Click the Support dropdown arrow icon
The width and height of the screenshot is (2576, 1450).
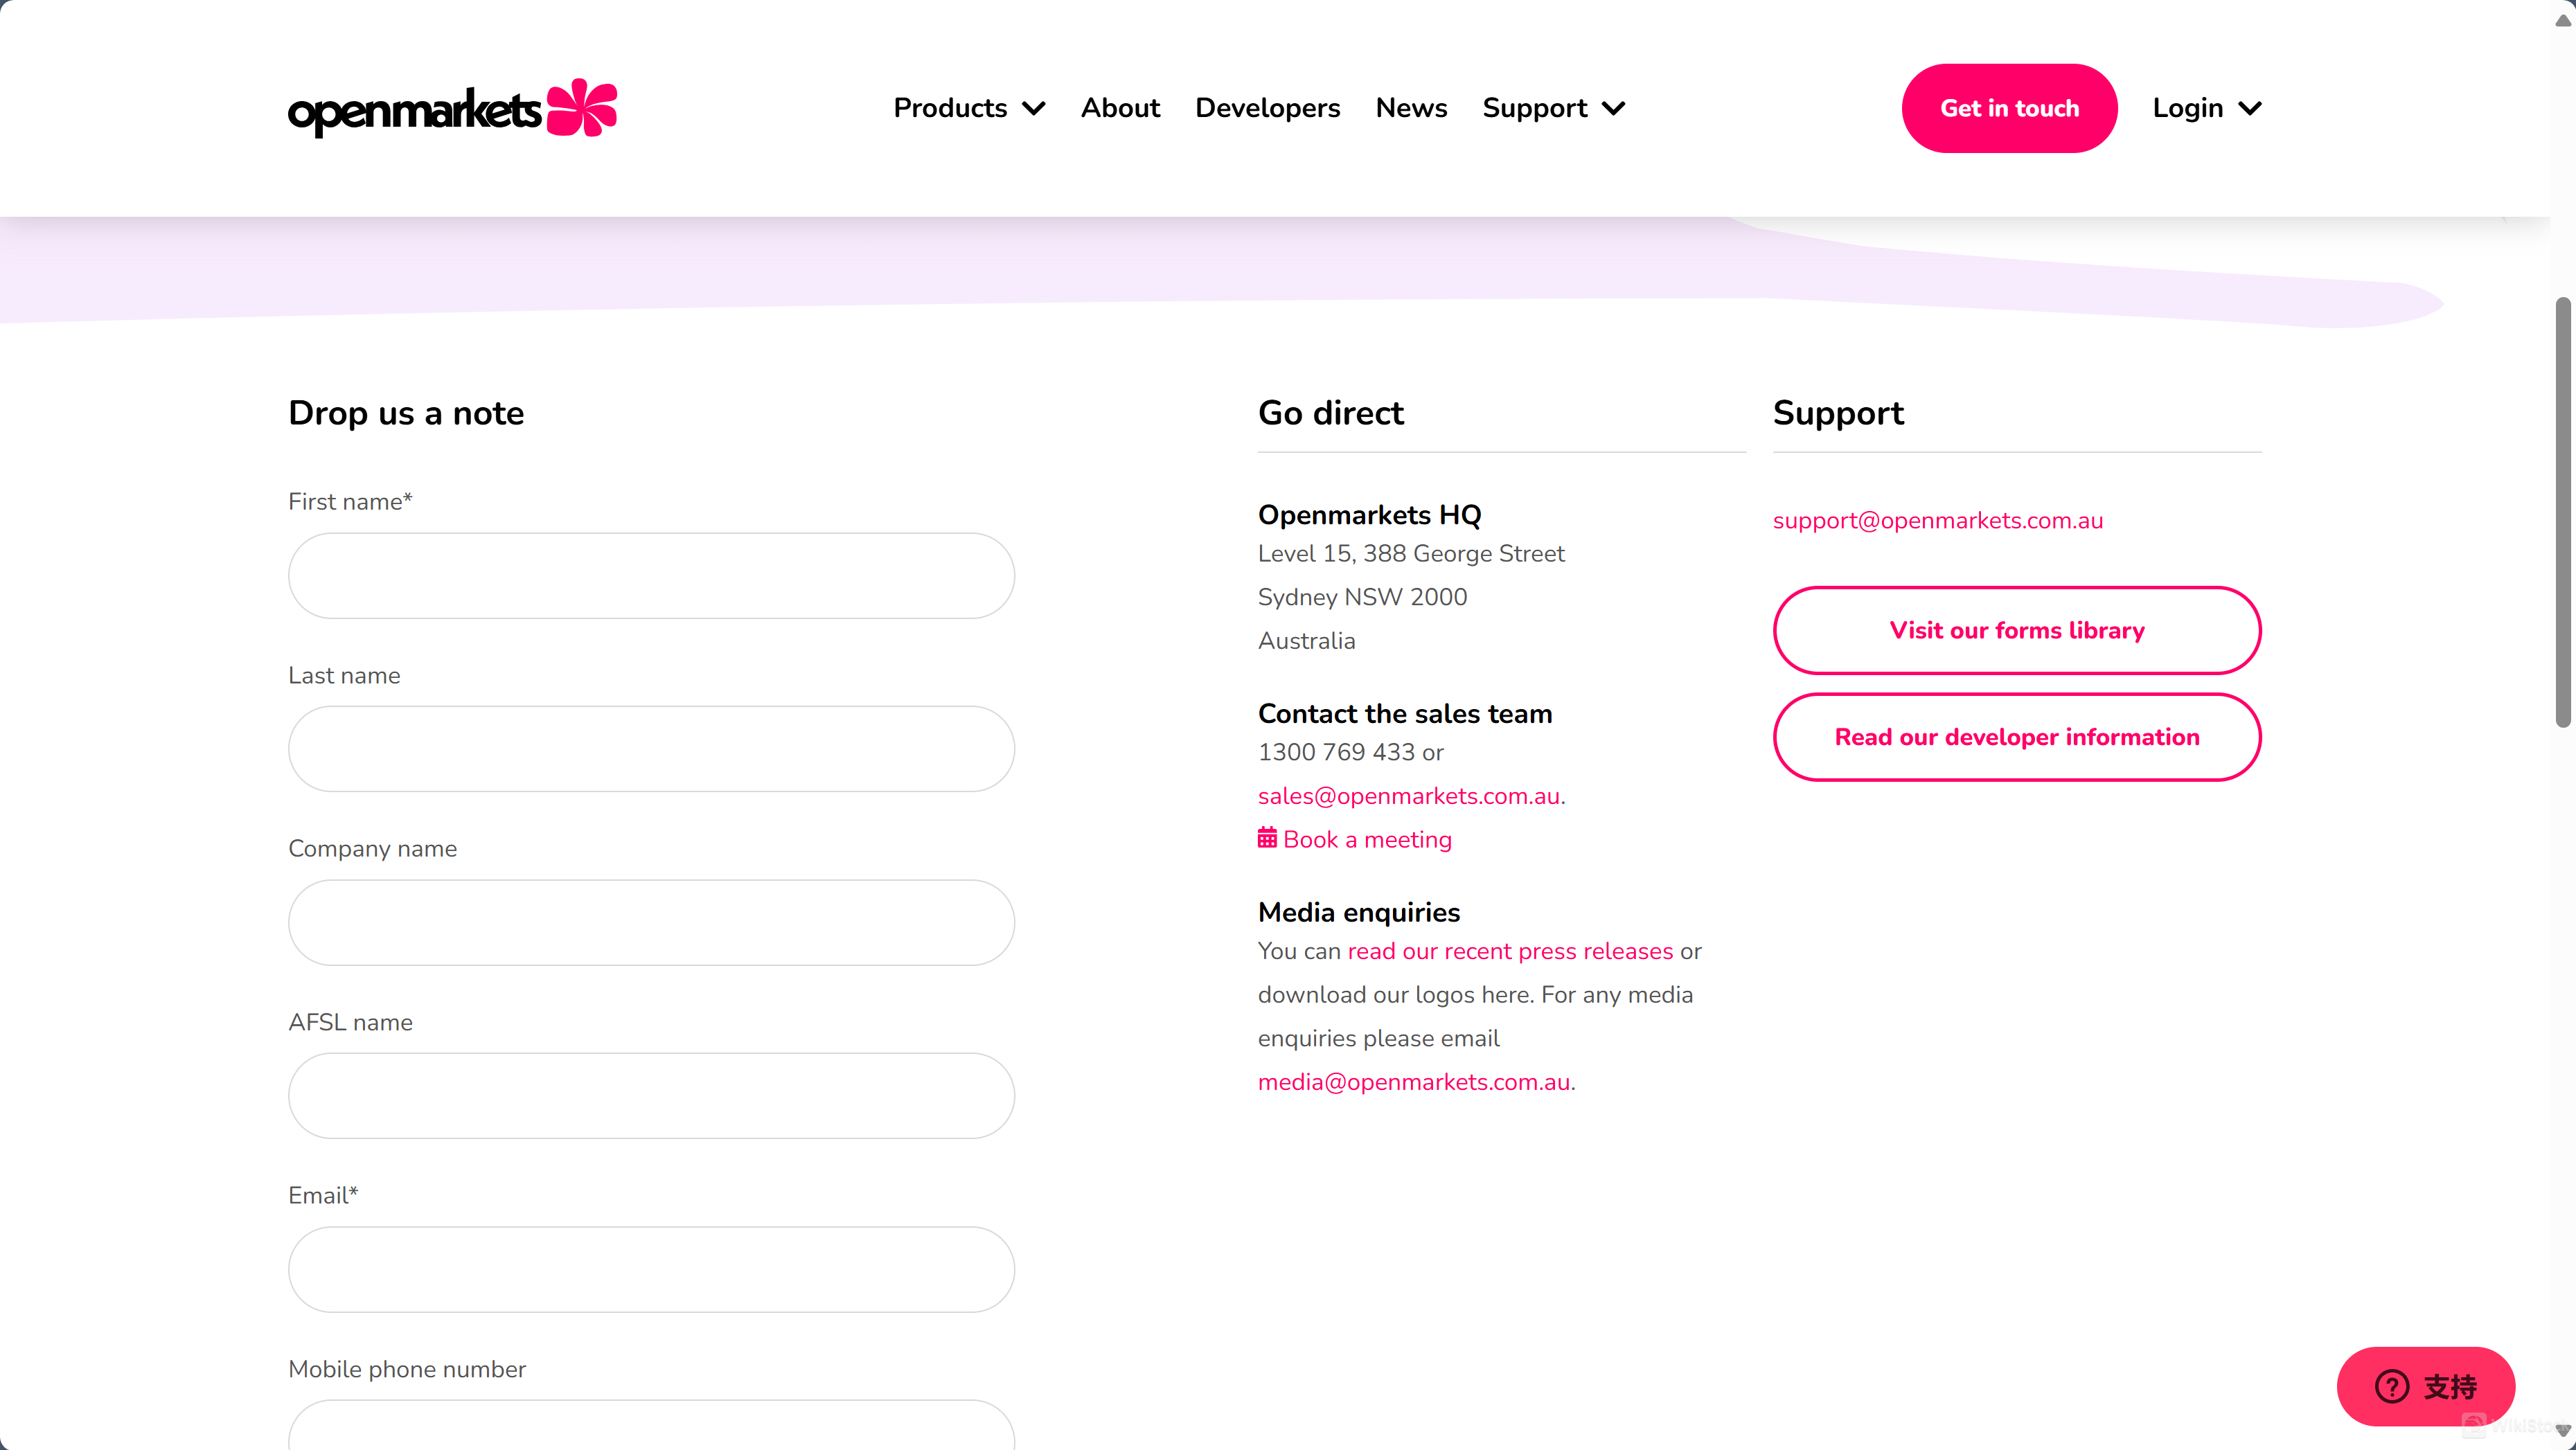point(1613,108)
